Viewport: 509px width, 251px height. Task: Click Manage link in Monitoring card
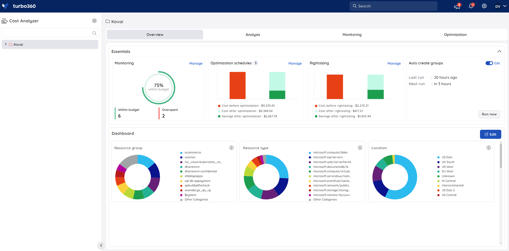(x=196, y=63)
